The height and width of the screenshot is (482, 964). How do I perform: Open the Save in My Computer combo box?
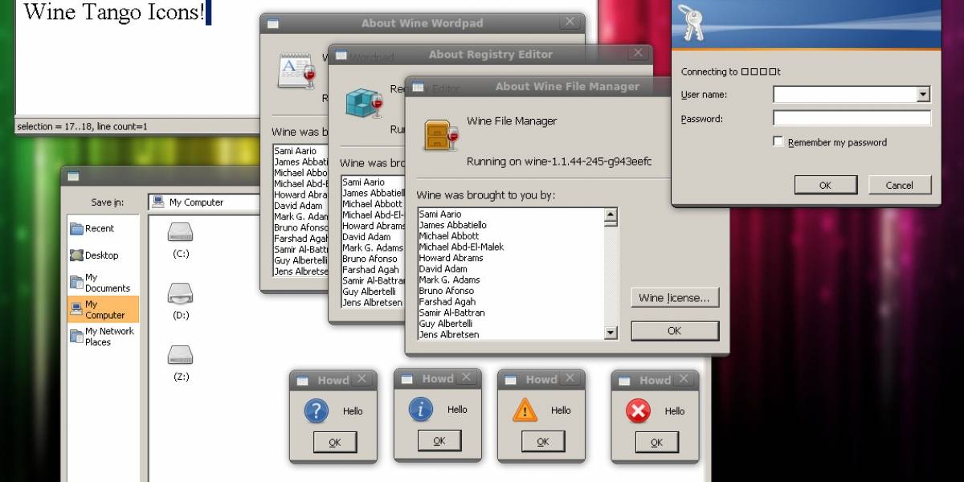point(206,202)
